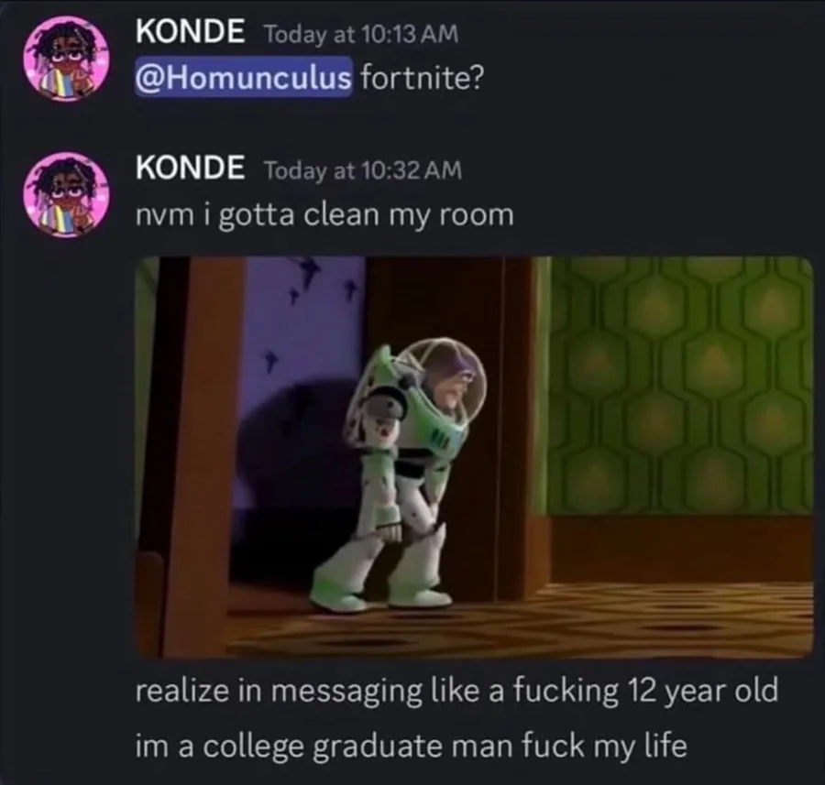Click the KONDE username above the fortnite message

point(190,32)
